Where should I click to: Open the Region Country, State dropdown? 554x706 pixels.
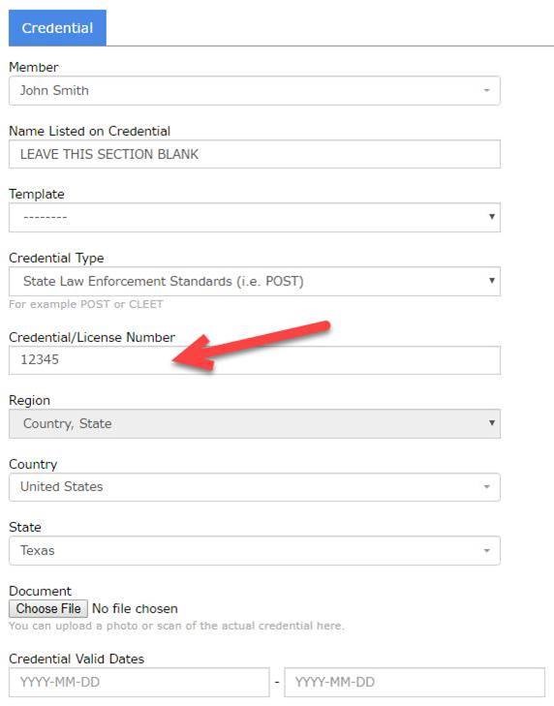click(x=255, y=423)
